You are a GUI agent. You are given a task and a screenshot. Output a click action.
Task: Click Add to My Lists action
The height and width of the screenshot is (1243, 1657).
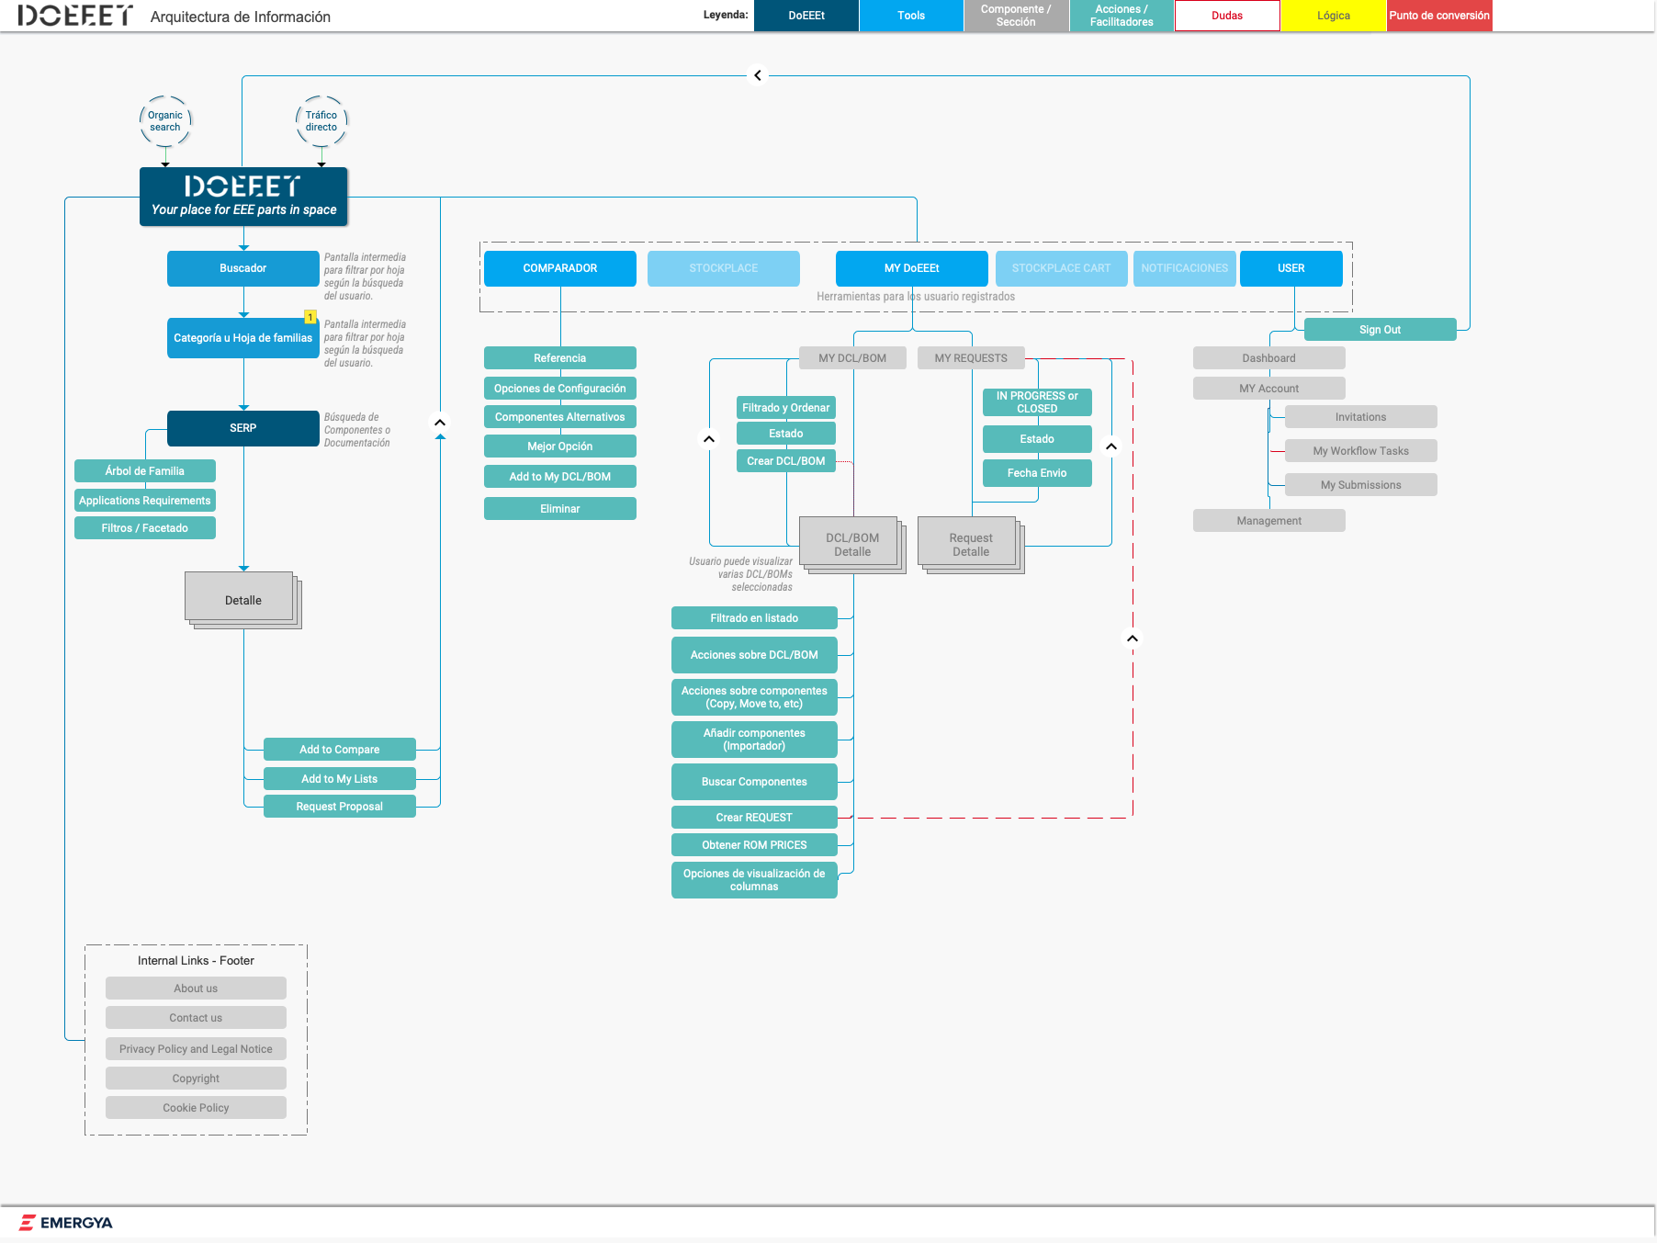[x=340, y=779]
